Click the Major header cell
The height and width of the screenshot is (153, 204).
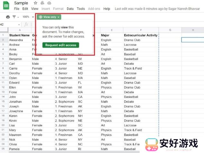click(x=112, y=35)
